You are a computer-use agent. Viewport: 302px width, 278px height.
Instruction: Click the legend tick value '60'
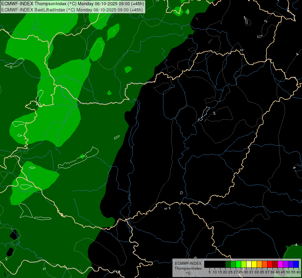click(299, 272)
